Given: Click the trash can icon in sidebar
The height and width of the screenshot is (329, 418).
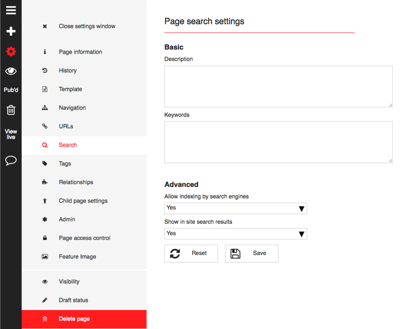Looking at the screenshot, I should click(x=11, y=110).
